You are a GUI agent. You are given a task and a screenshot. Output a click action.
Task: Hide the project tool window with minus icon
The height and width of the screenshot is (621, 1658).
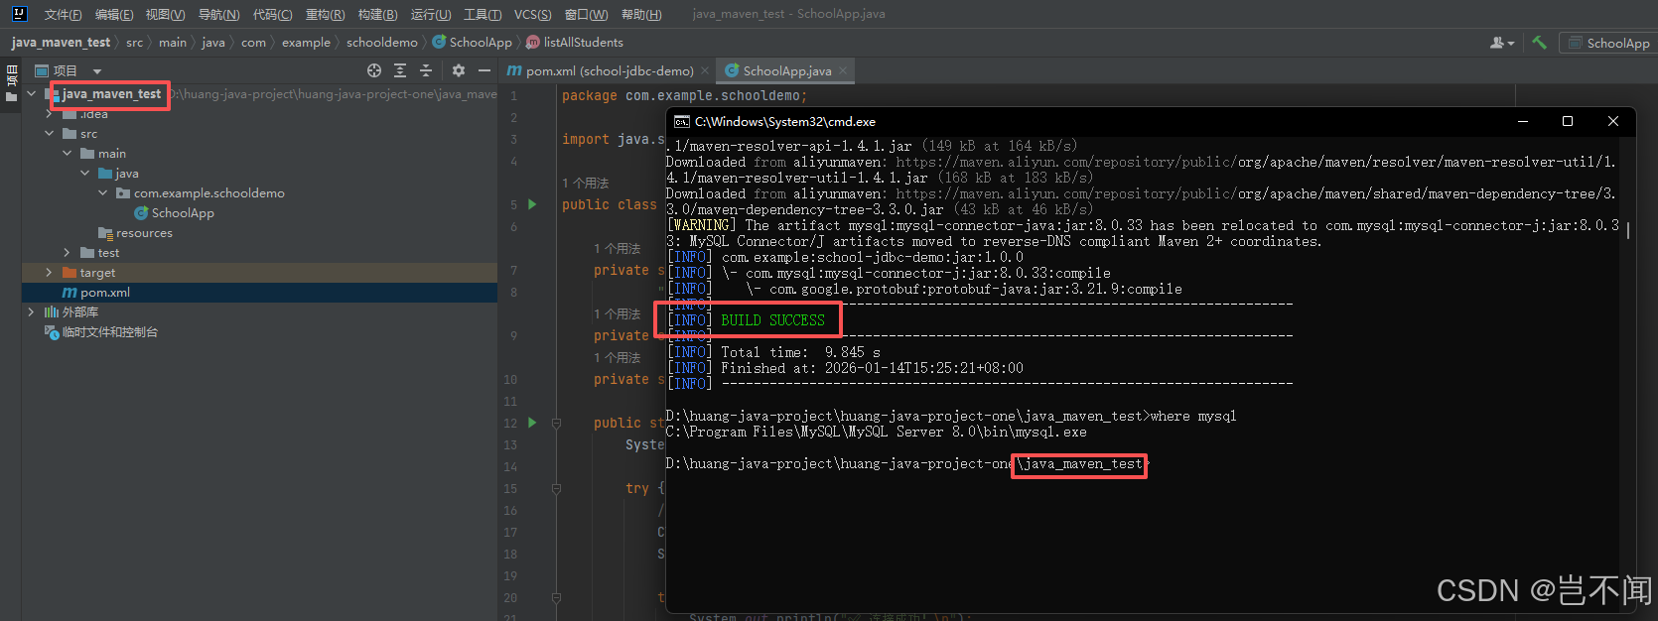tap(484, 70)
